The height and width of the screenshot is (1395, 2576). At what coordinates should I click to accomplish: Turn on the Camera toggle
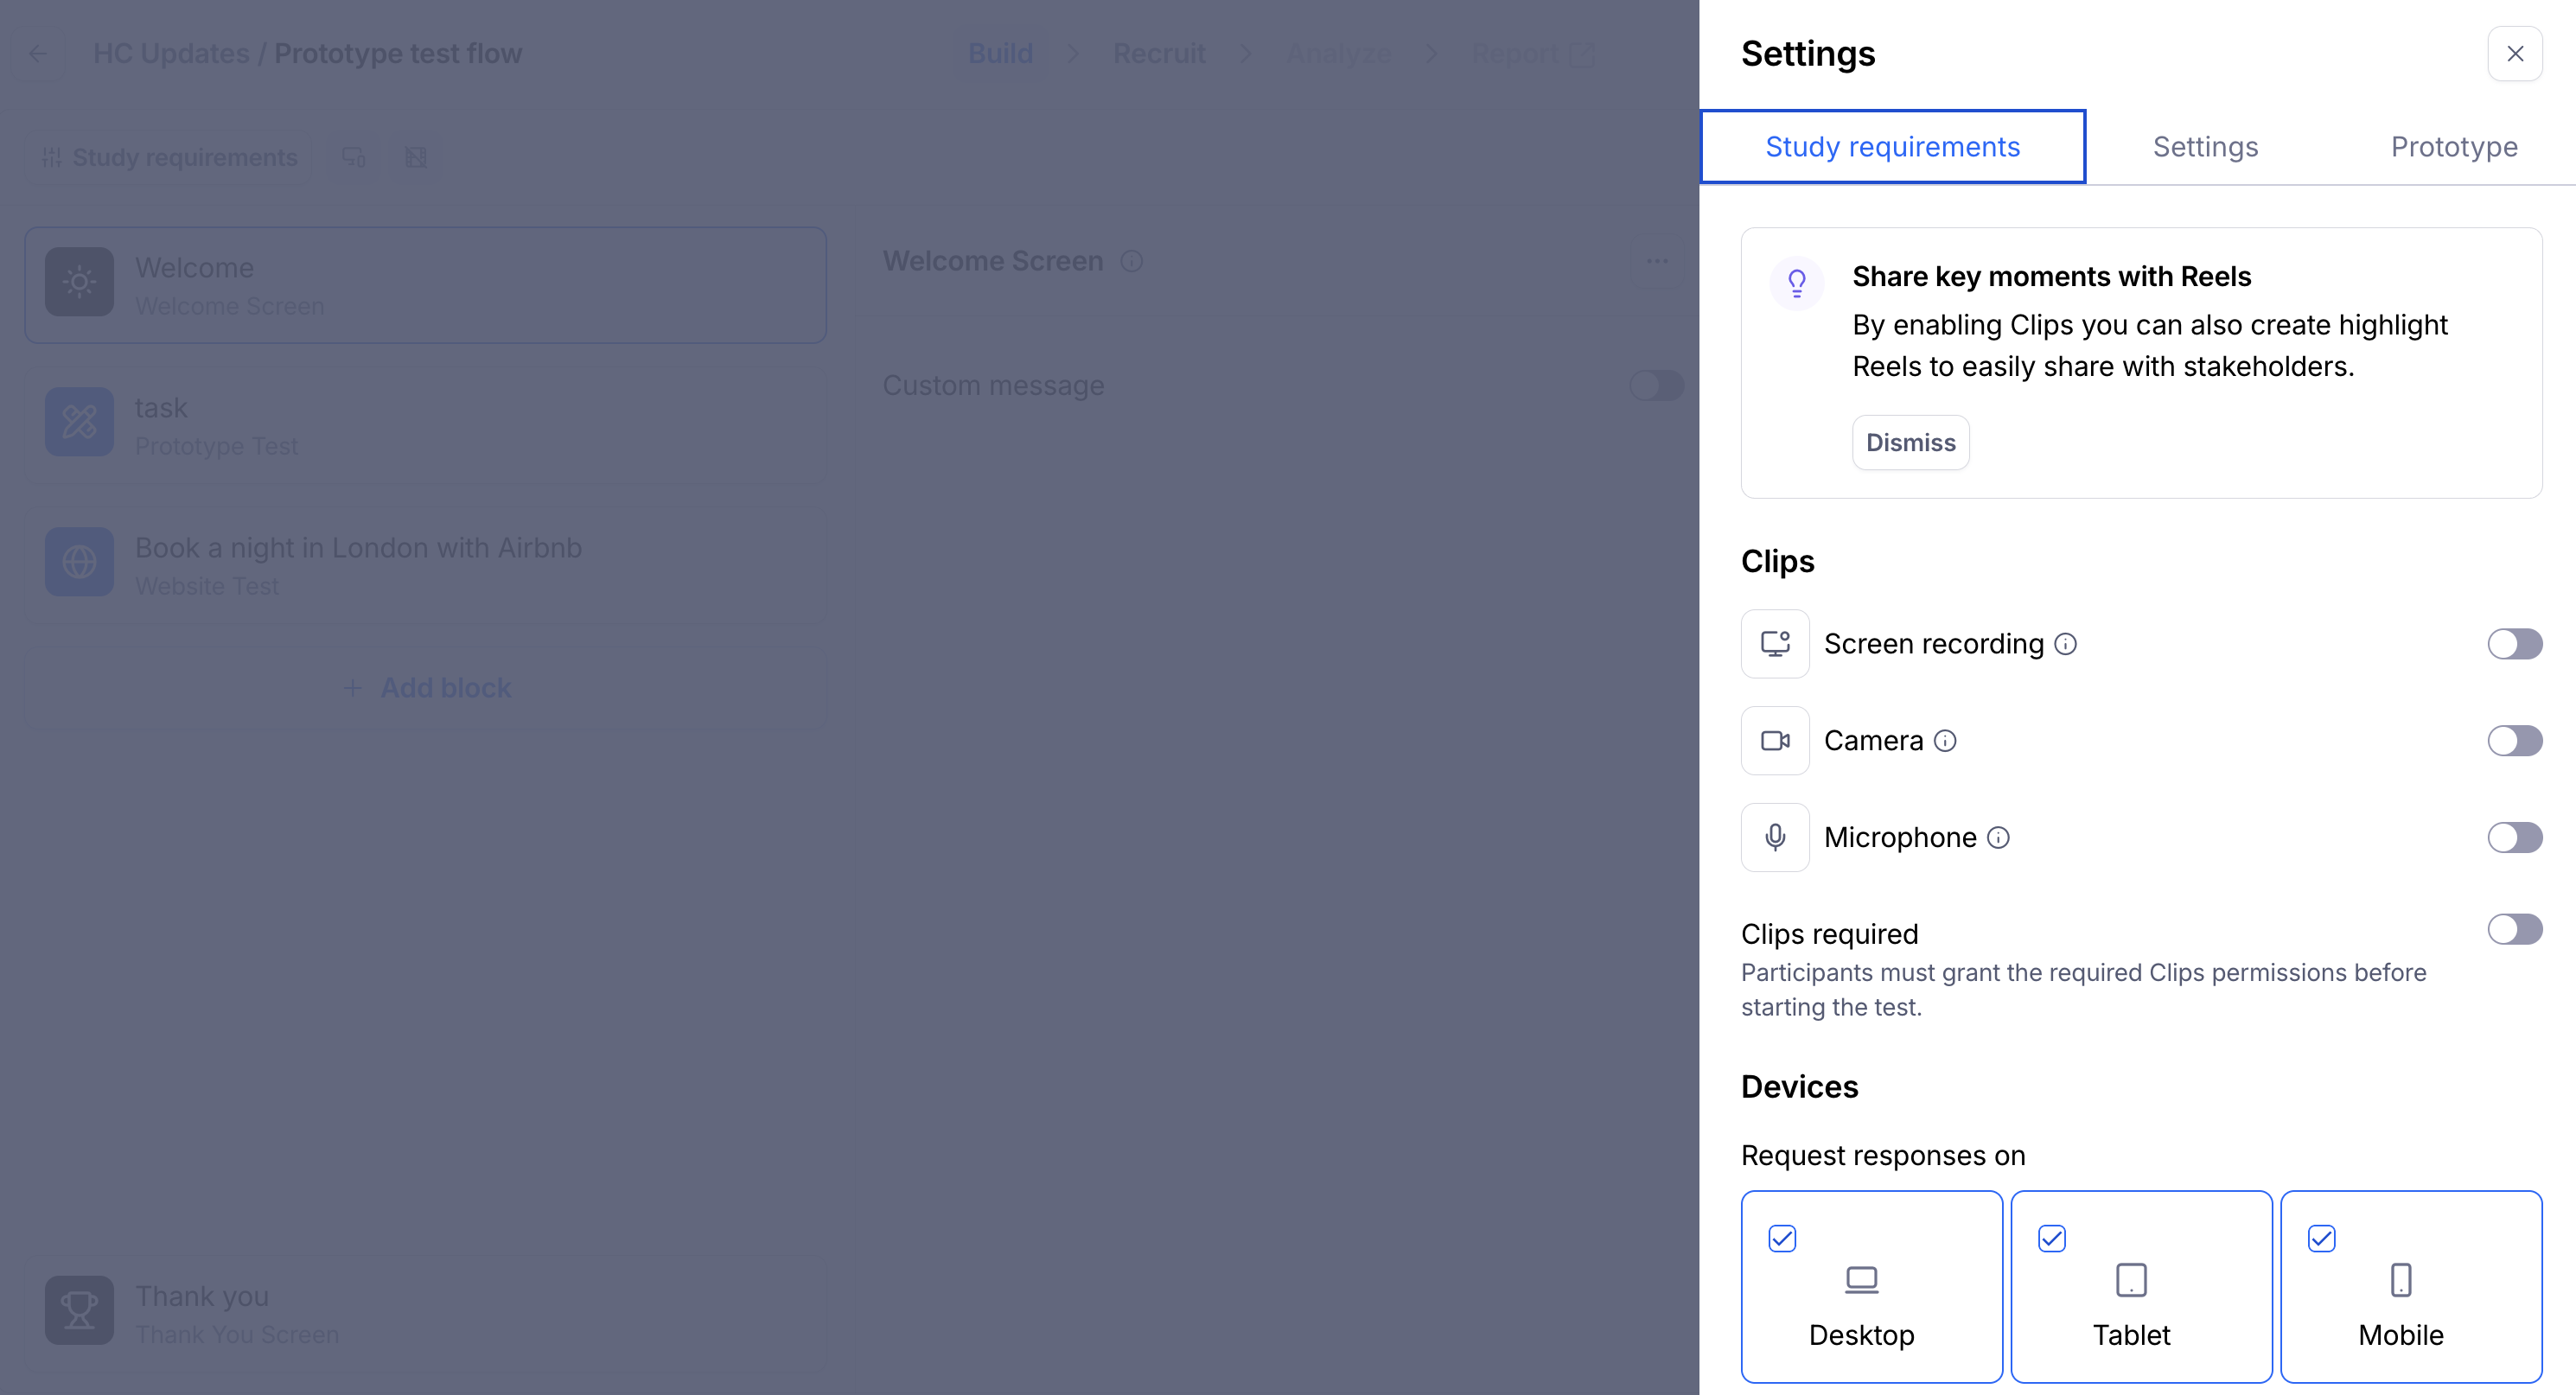tap(2514, 741)
